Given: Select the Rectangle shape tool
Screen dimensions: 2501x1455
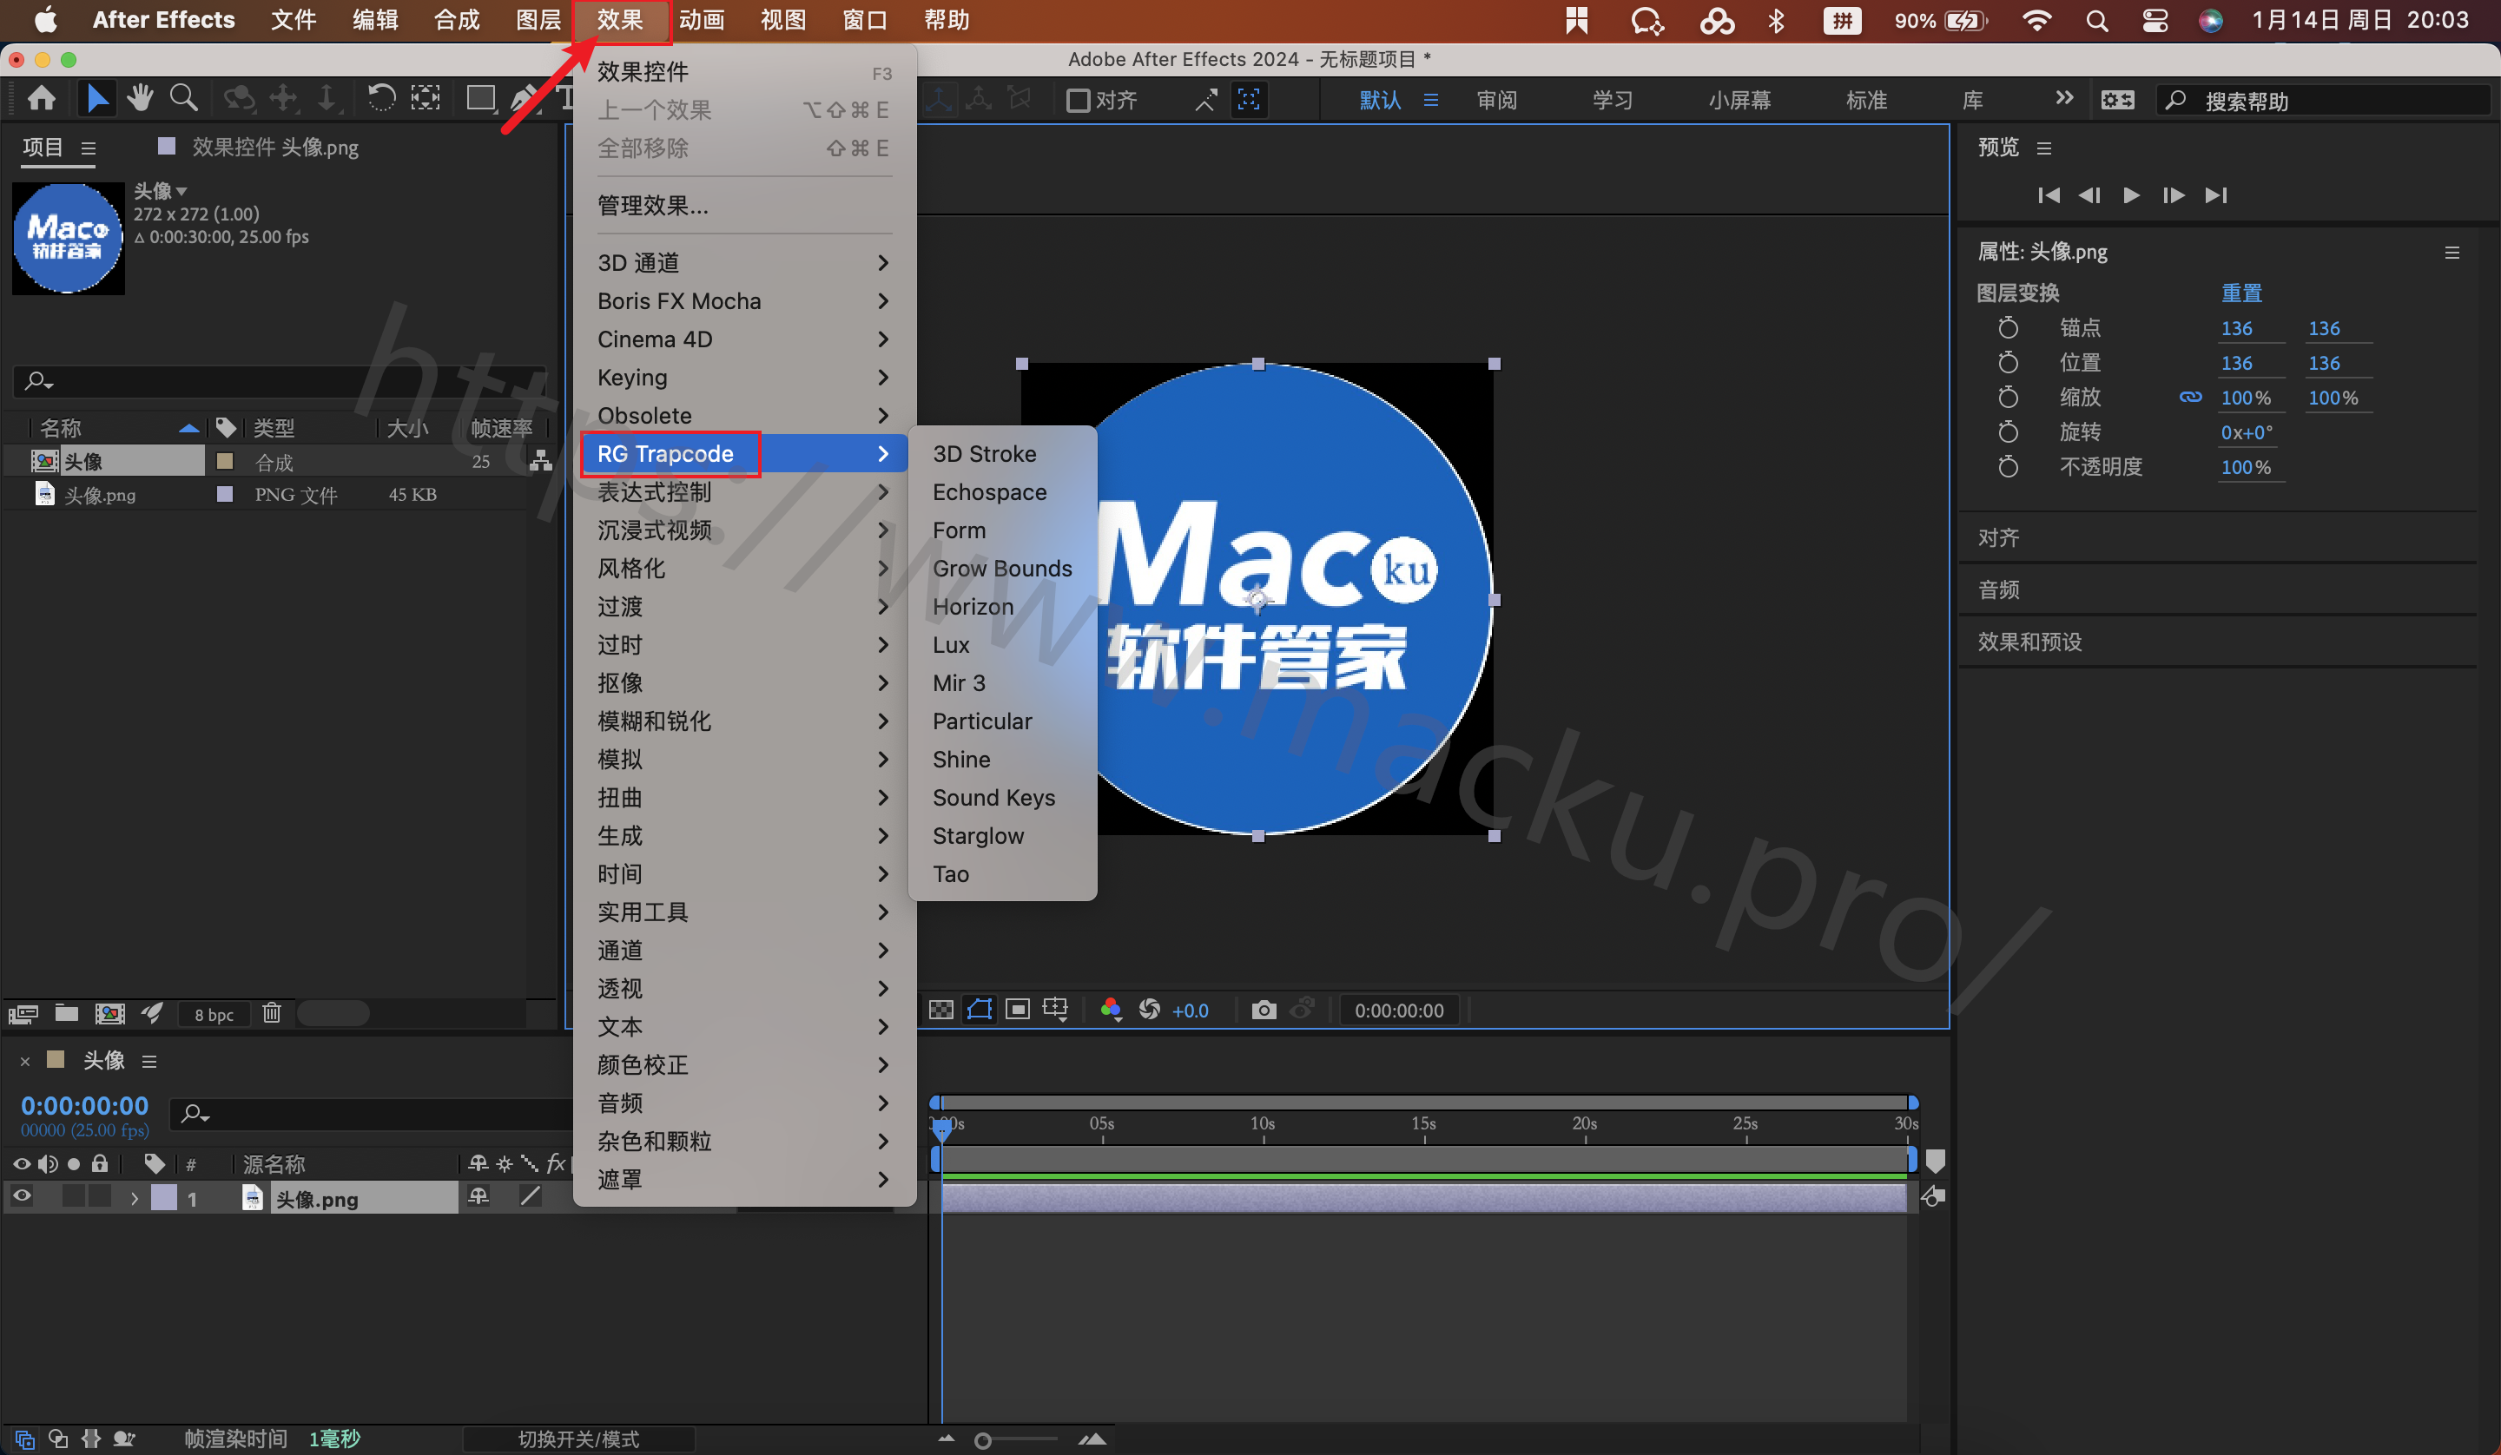Looking at the screenshot, I should click(x=480, y=98).
